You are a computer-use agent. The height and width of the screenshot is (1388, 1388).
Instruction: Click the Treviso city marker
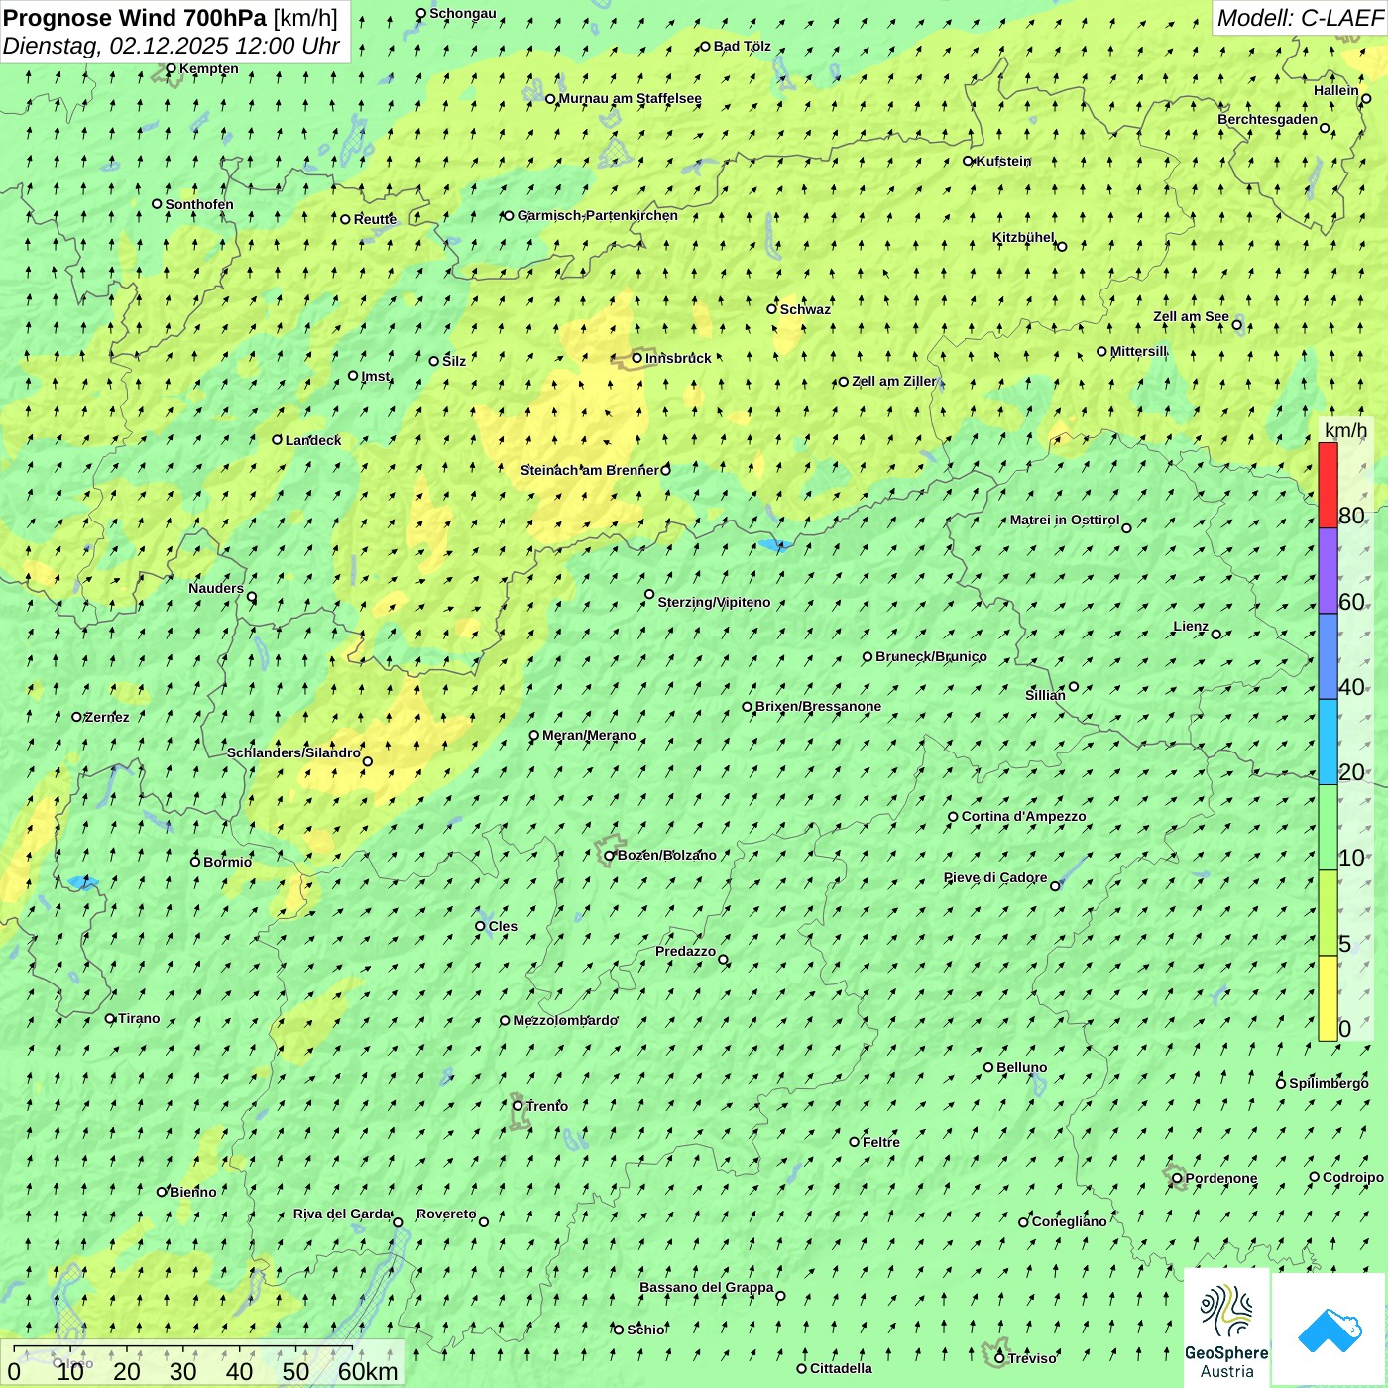999,1358
